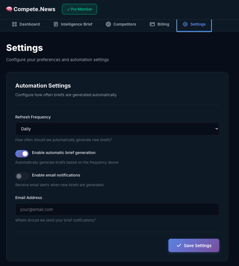Click the 'Daily' selected value text
Screen dimensions: 239x266
pos(26,129)
